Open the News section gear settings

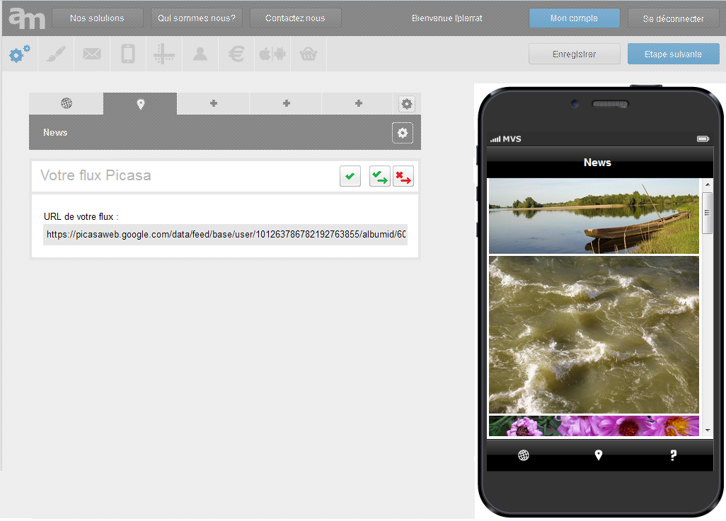click(403, 132)
